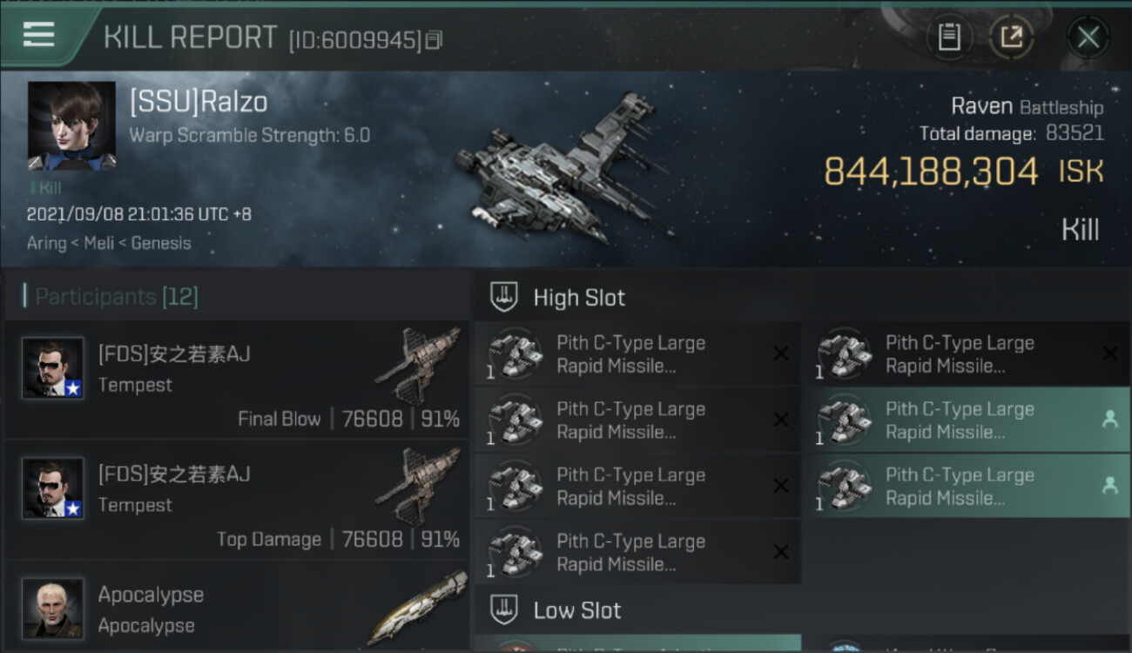Click the Participants [12] header

pyautogui.click(x=117, y=297)
